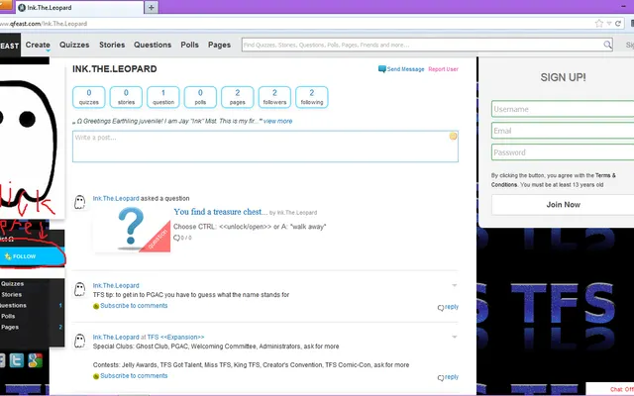The image size is (634, 396).
Task: Open the Create dropdown menu
Action: [x=38, y=46]
